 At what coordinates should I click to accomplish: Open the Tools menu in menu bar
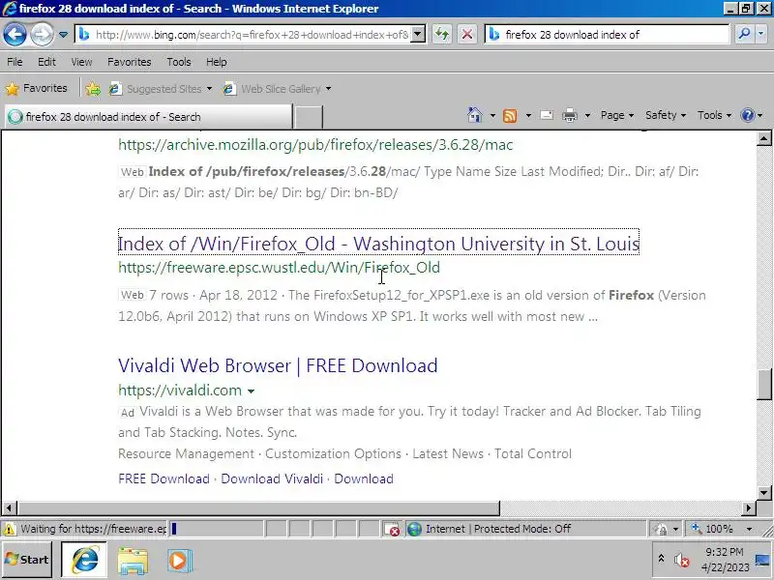[179, 62]
